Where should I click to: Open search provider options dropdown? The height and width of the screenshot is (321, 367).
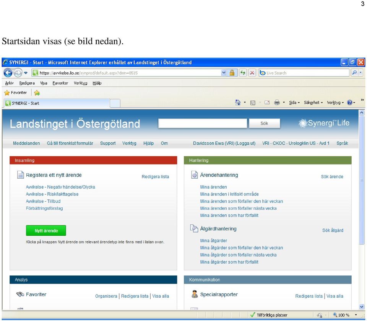click(361, 73)
